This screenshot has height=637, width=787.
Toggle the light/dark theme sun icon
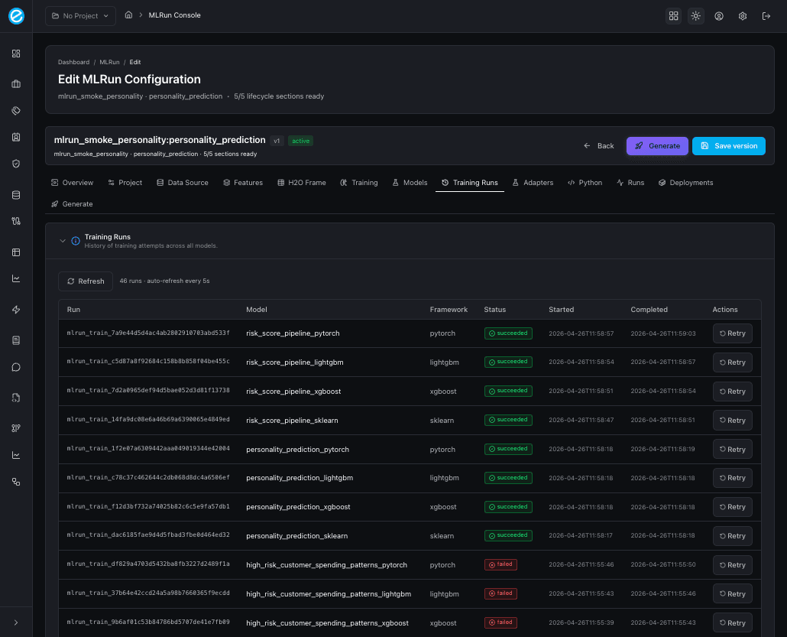click(696, 15)
